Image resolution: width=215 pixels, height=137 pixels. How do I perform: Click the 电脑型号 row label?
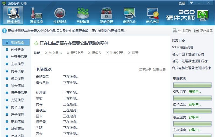pos(42,77)
